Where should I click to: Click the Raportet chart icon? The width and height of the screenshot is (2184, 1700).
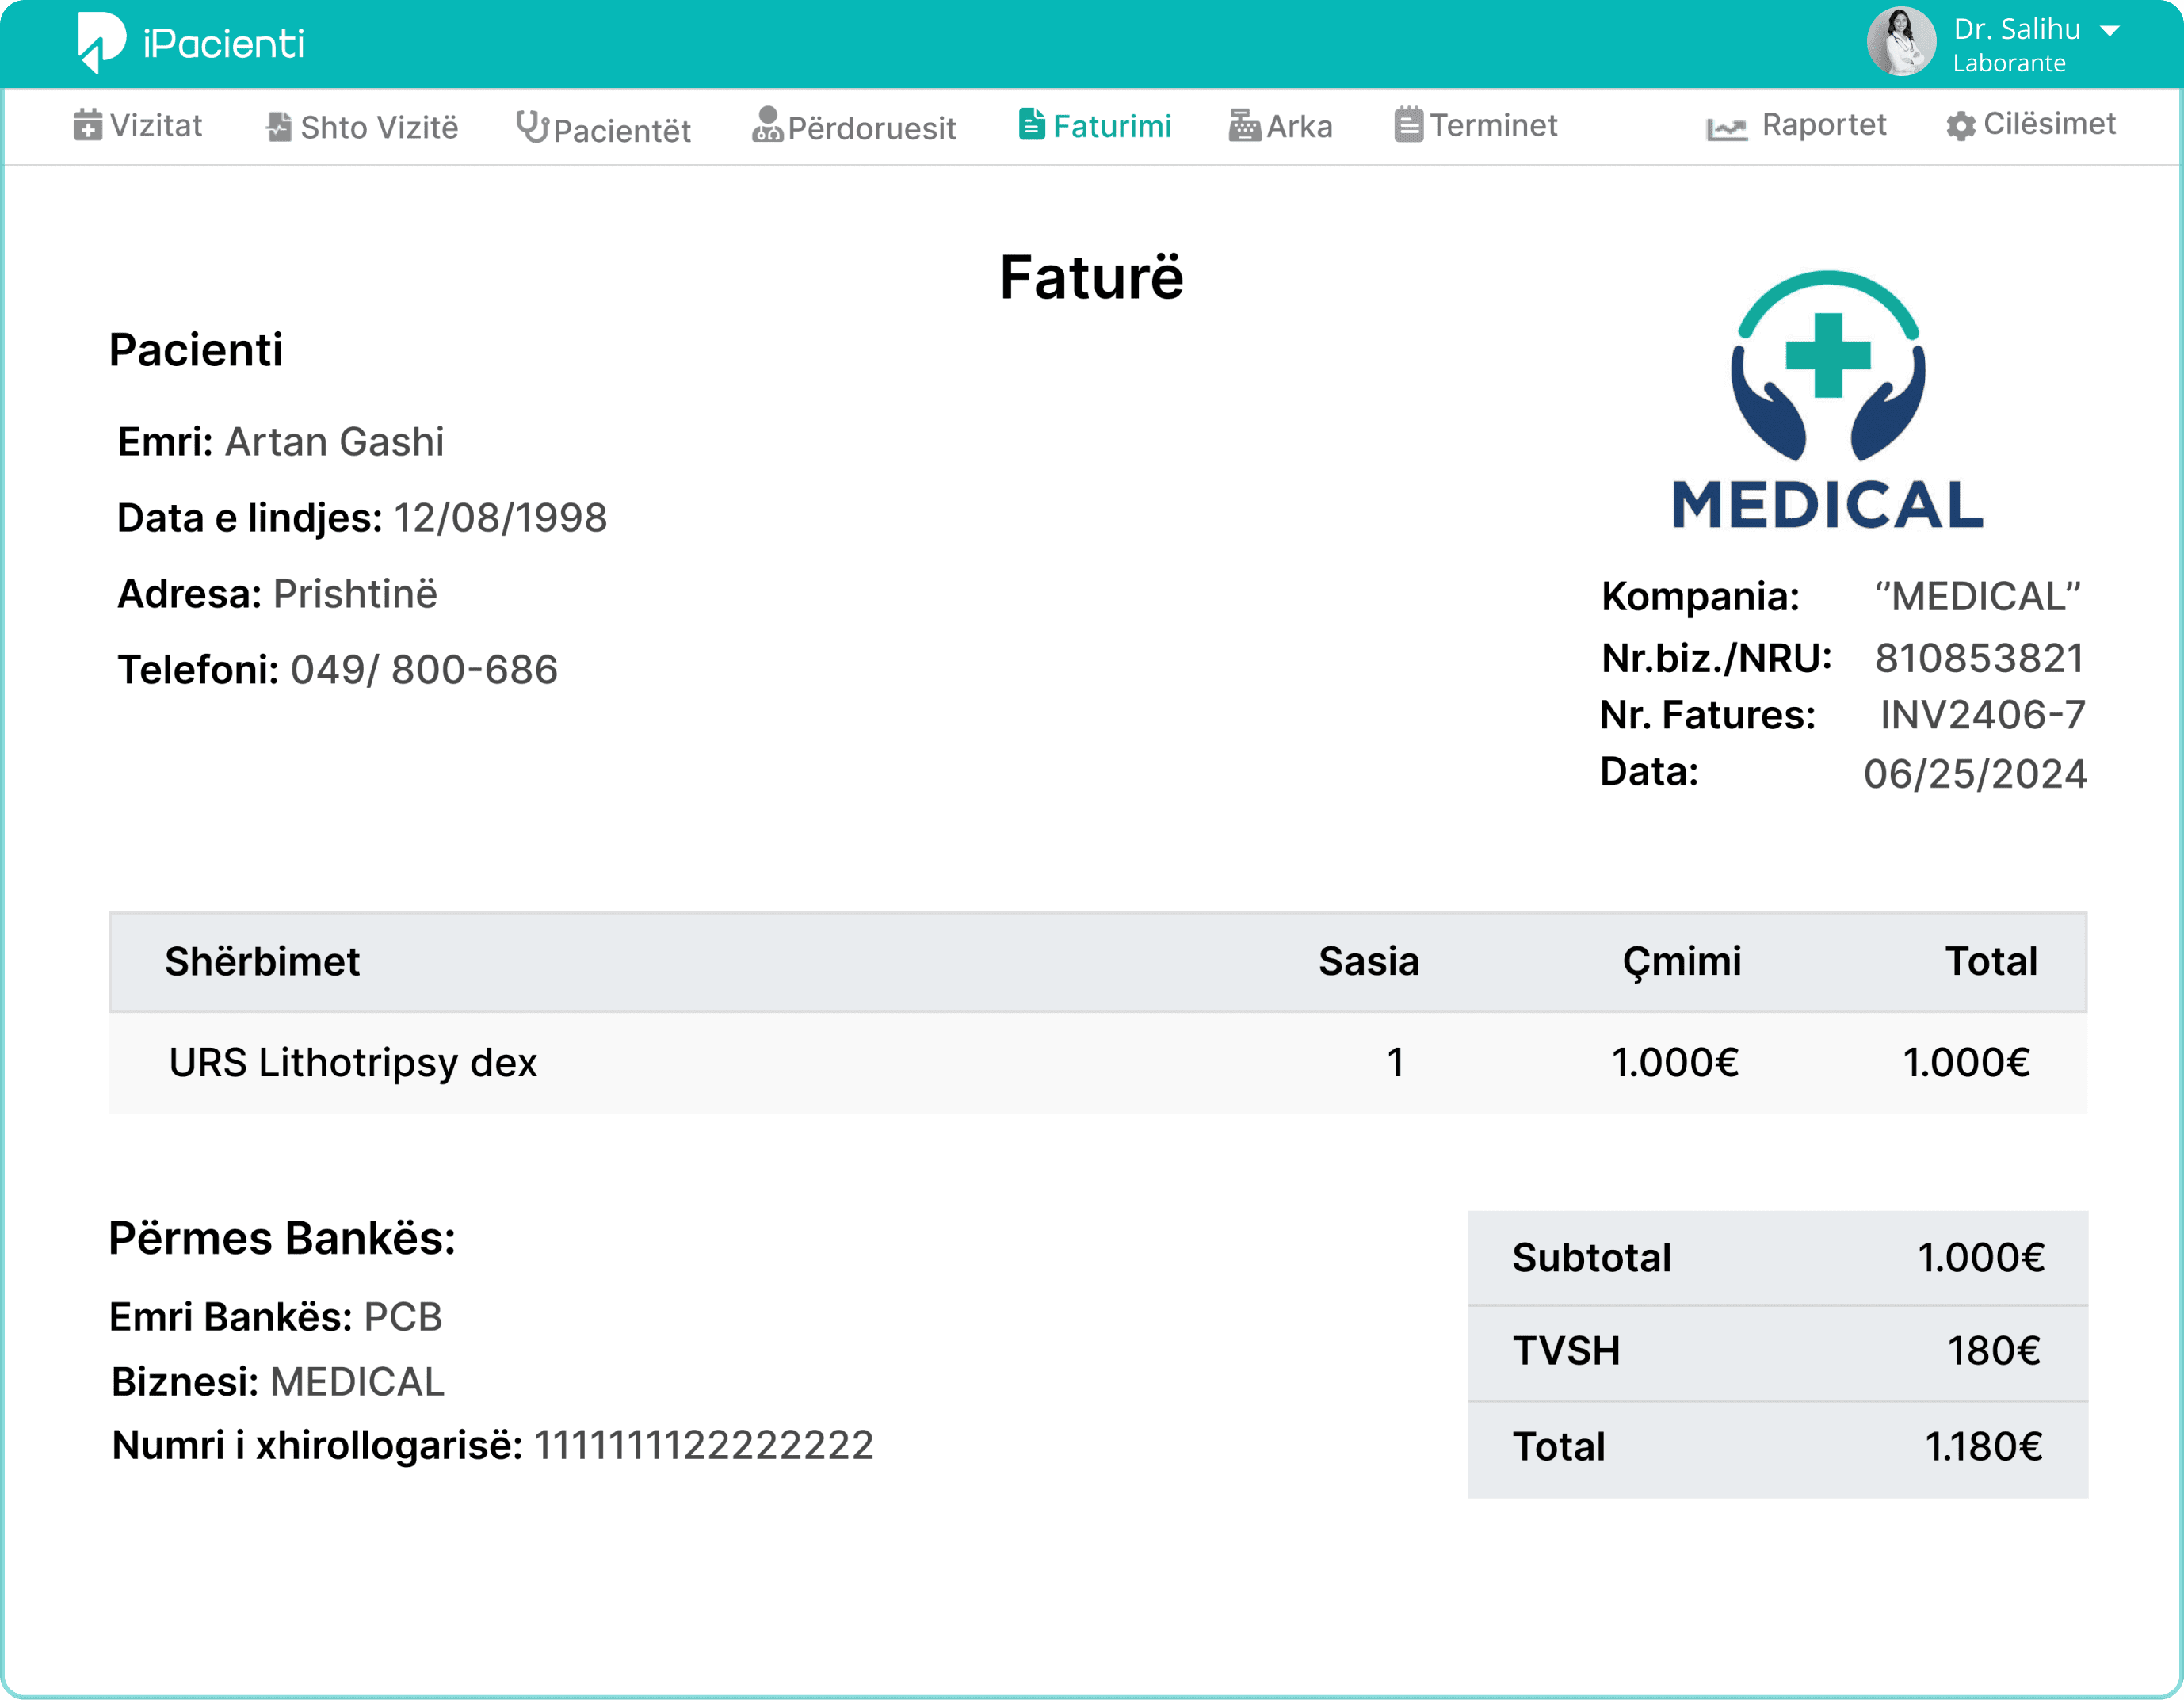pos(1726,128)
